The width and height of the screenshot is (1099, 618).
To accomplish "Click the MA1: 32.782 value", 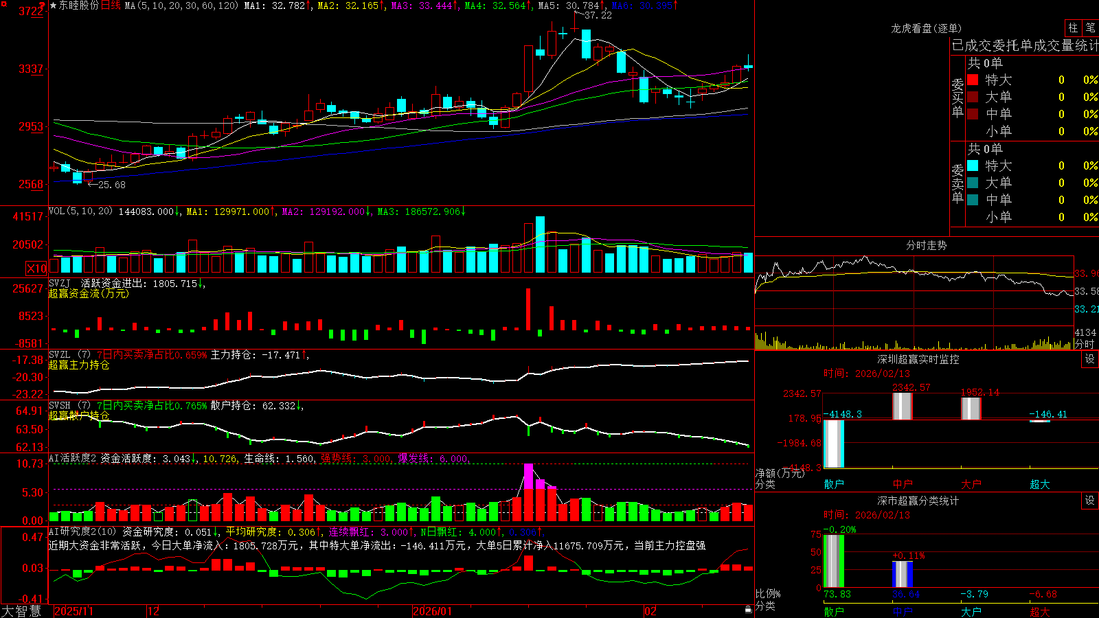I will click(x=274, y=5).
